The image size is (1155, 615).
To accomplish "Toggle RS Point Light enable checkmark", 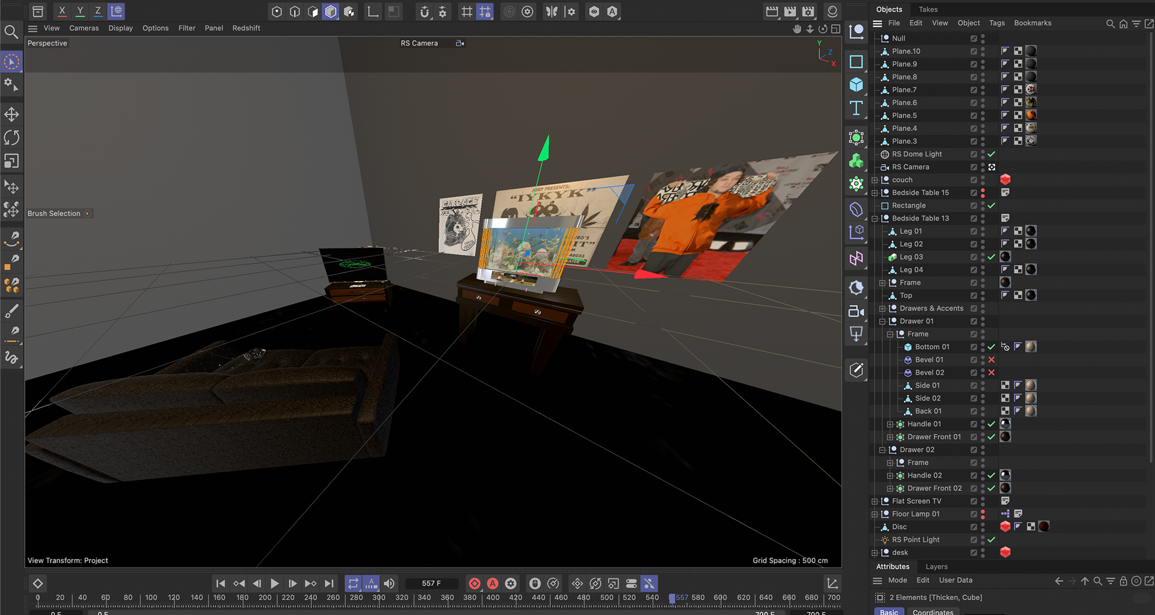I will (x=991, y=540).
